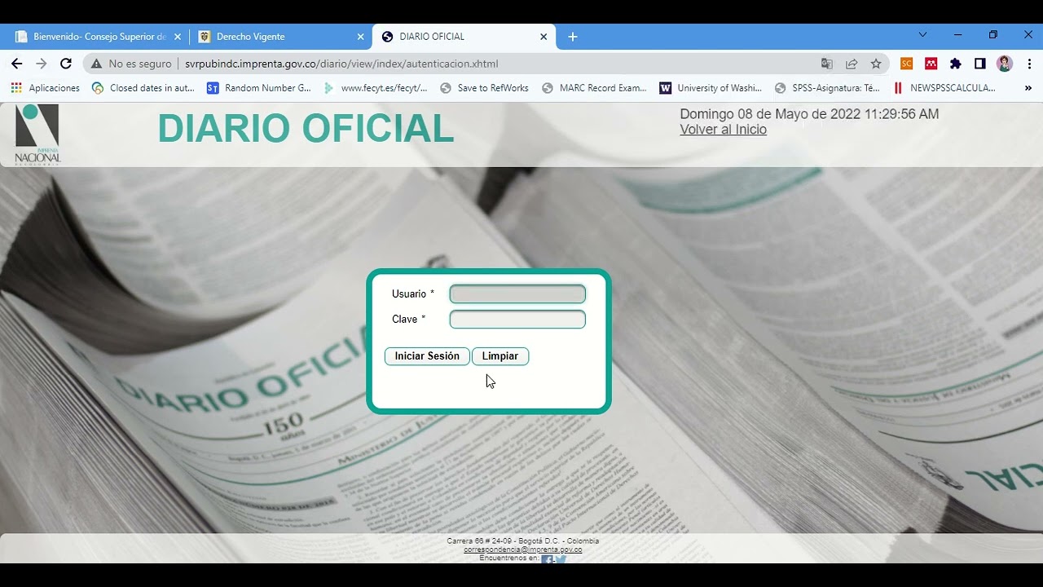1043x587 pixels.
Task: Minimize the Chrome window
Action: pyautogui.click(x=957, y=35)
